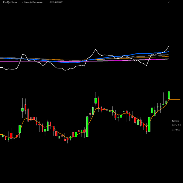Click the last green candlestick on the right
This screenshot has width=183, height=183.
pyautogui.click(x=169, y=95)
